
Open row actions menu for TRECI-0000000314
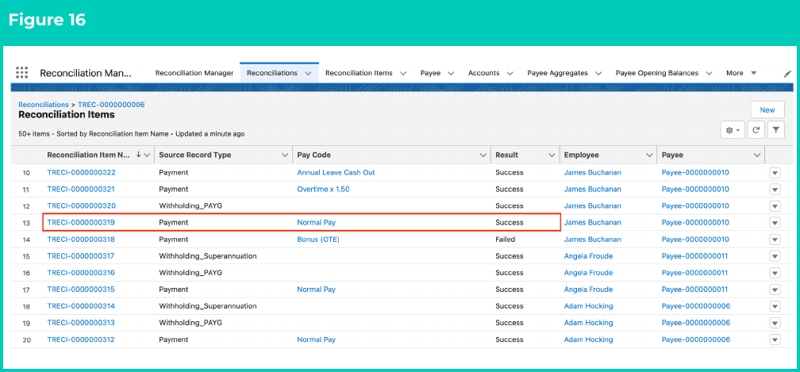(x=775, y=306)
